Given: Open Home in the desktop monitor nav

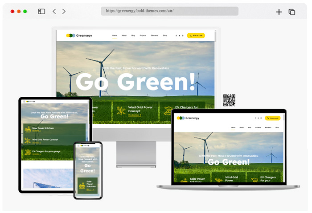Looking at the screenshot, I should tap(115, 35).
